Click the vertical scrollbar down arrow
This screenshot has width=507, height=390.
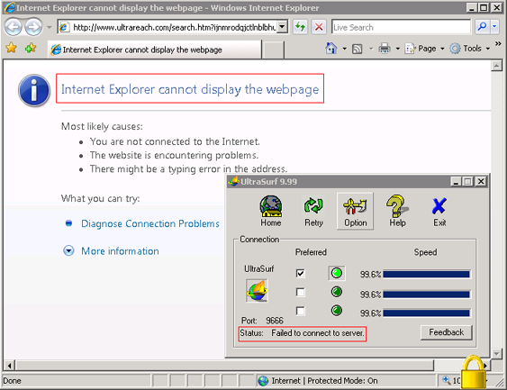[x=496, y=353]
